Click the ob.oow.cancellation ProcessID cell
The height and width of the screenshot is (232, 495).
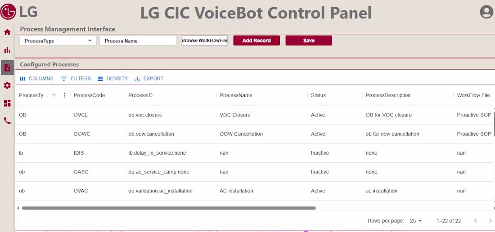(151, 134)
